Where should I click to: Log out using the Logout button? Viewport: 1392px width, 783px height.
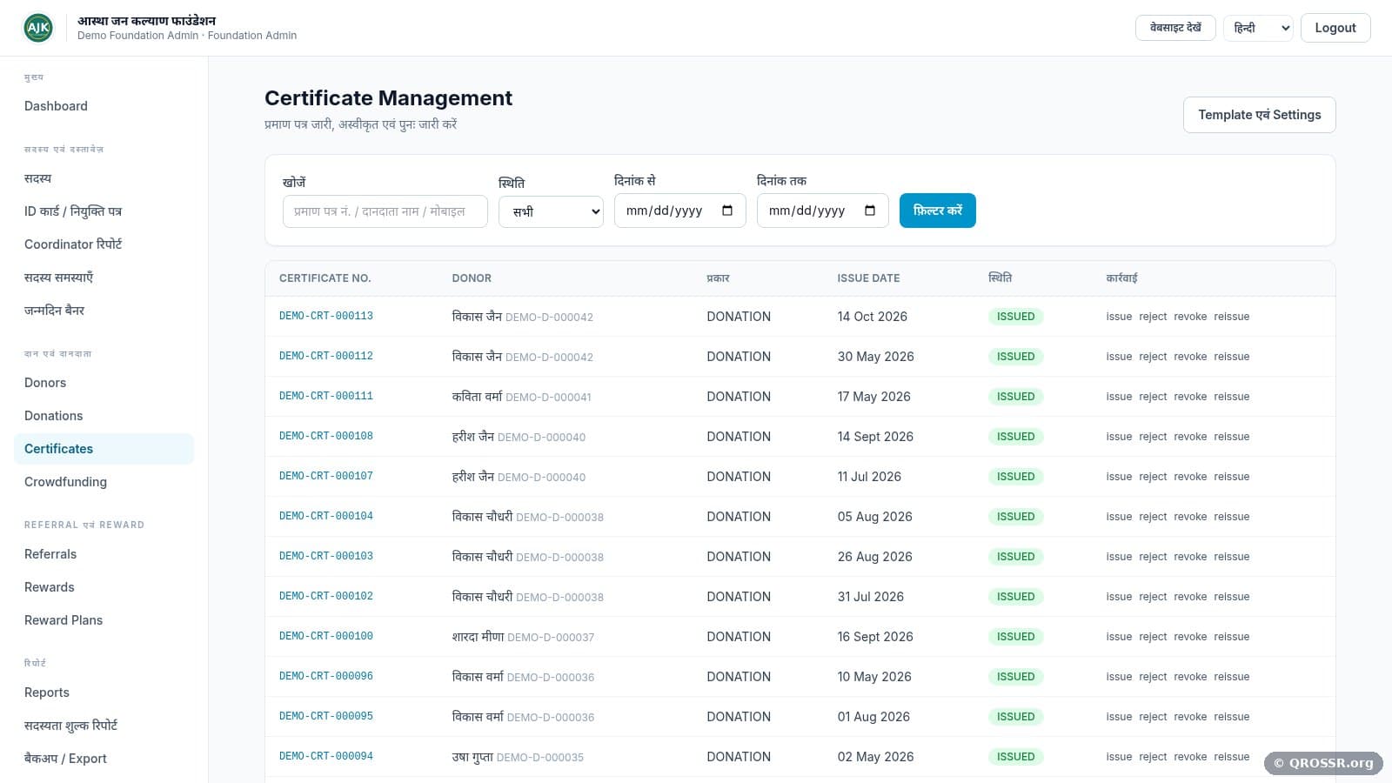click(x=1335, y=28)
